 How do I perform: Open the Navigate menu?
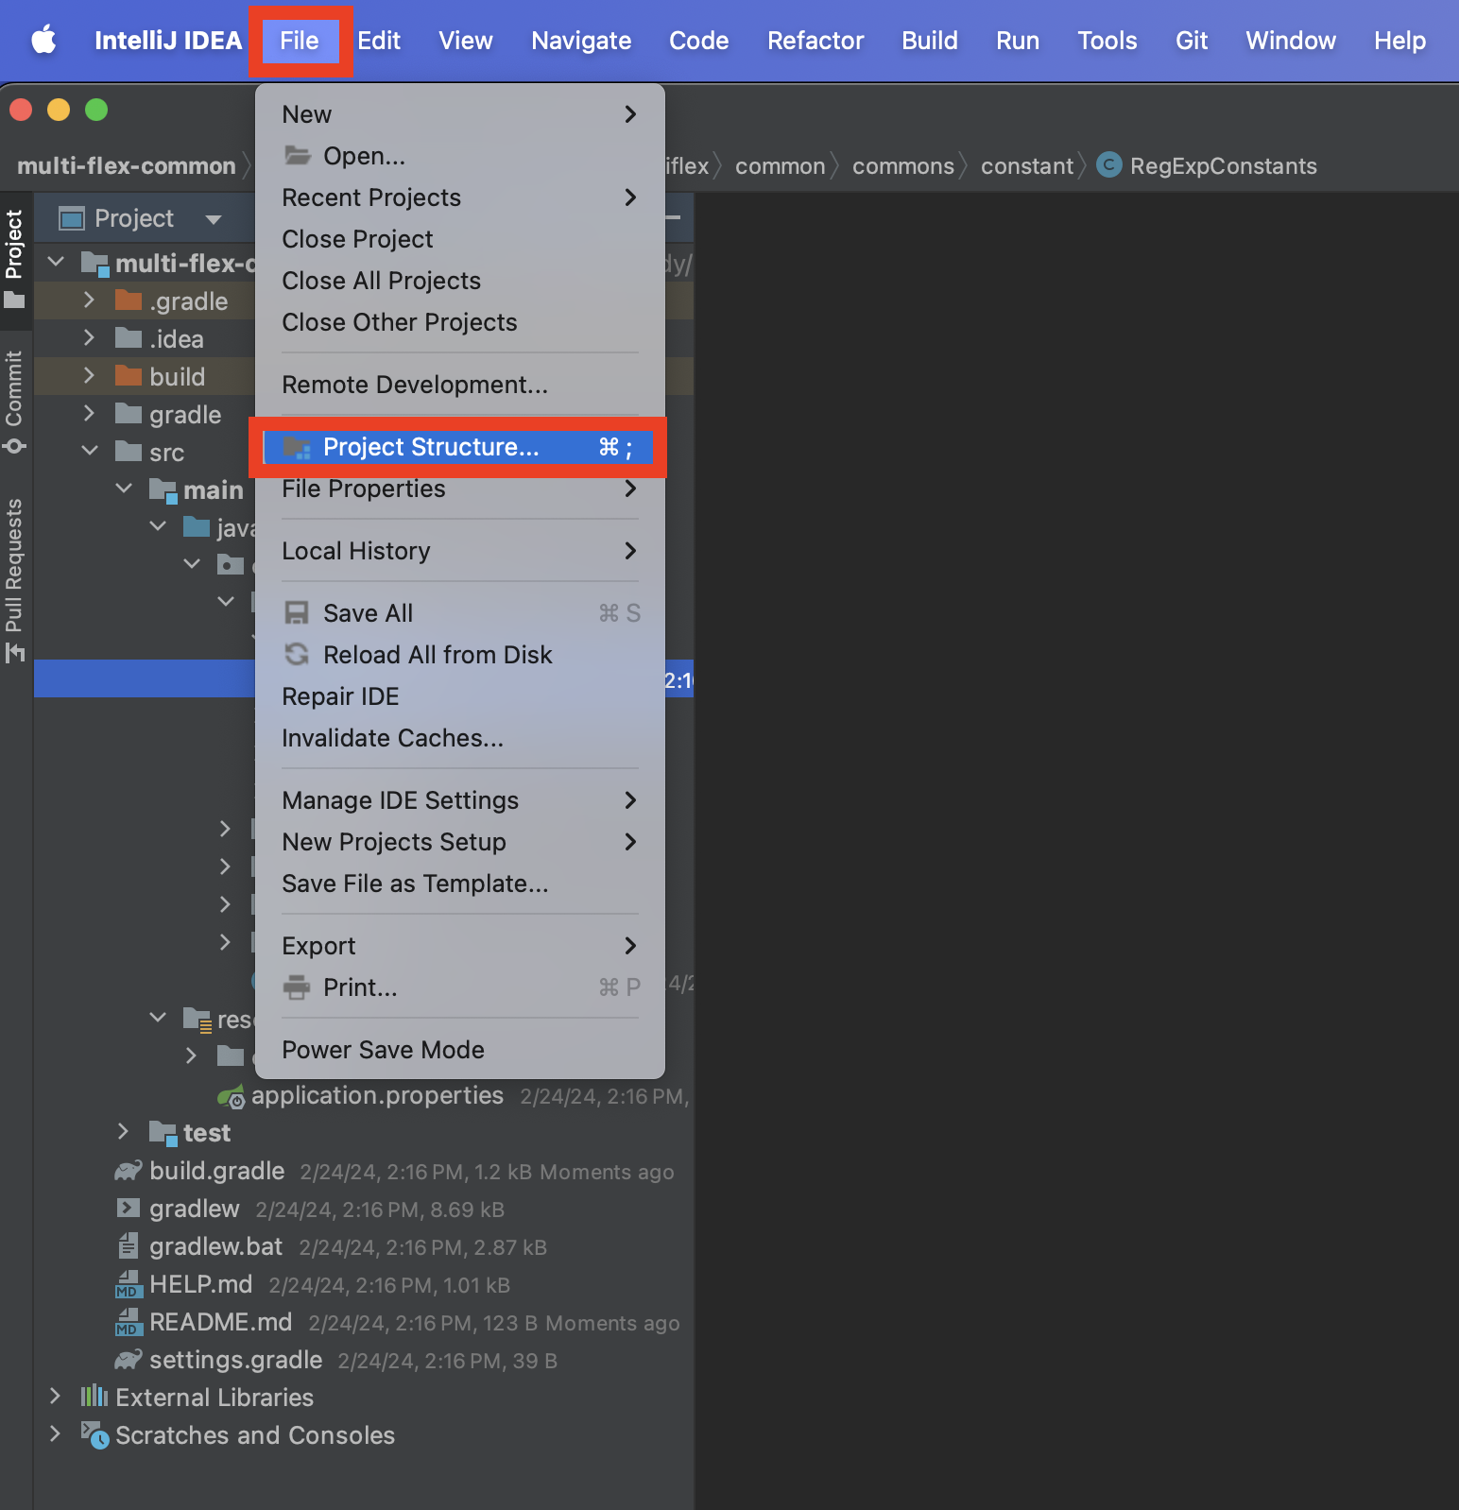coord(581,41)
